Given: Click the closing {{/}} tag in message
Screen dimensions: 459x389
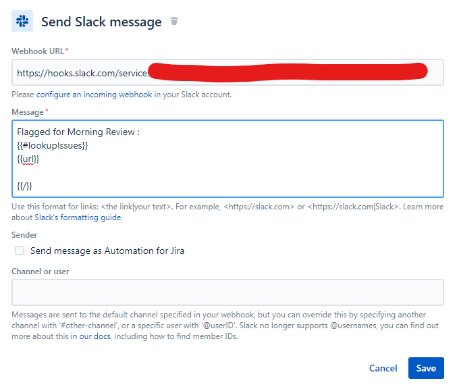Looking at the screenshot, I should [x=24, y=186].
